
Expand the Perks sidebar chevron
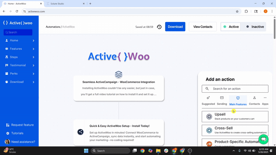(x=33, y=74)
